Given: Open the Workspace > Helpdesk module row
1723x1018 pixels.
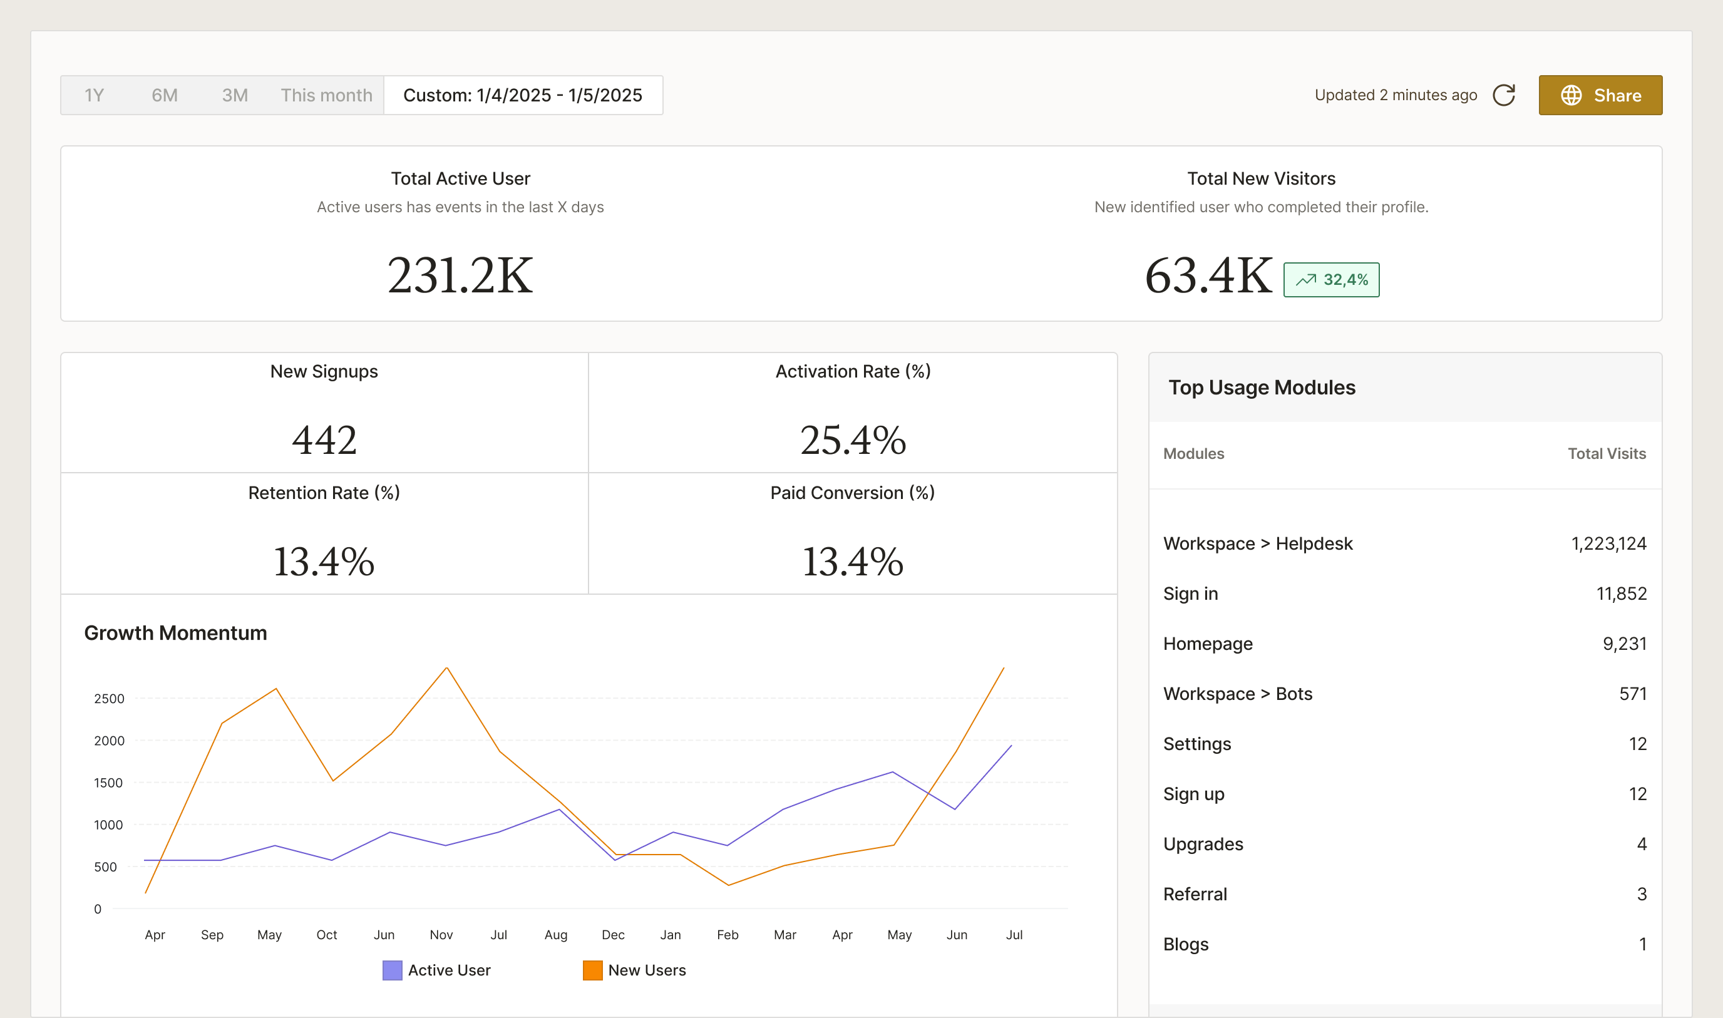Looking at the screenshot, I should 1258,543.
